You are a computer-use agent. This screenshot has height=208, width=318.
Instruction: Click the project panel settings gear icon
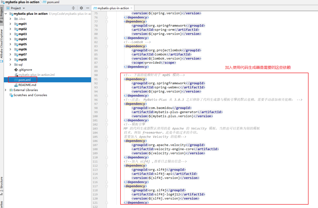coord(81,8)
